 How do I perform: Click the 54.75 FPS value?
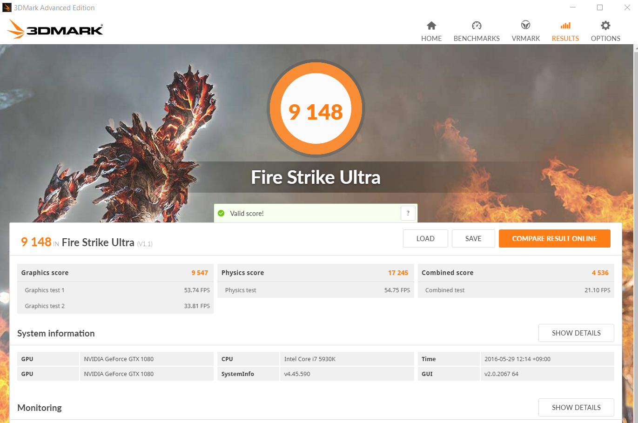coord(397,290)
